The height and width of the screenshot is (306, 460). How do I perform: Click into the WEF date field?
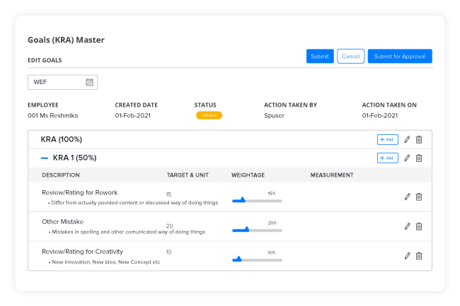click(x=57, y=83)
